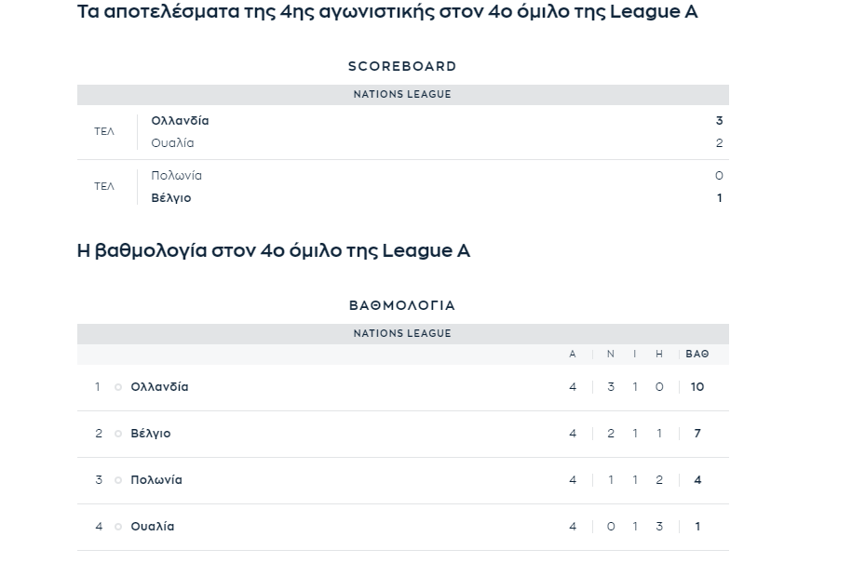Click the Nations League scoreboard header

pyautogui.click(x=402, y=95)
